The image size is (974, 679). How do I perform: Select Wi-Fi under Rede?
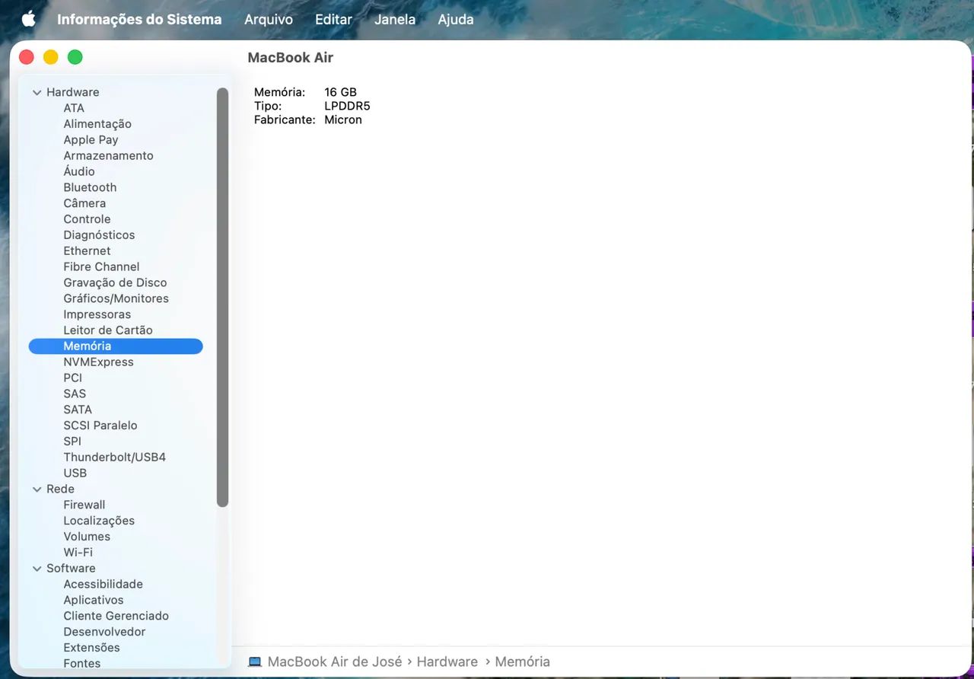(78, 553)
